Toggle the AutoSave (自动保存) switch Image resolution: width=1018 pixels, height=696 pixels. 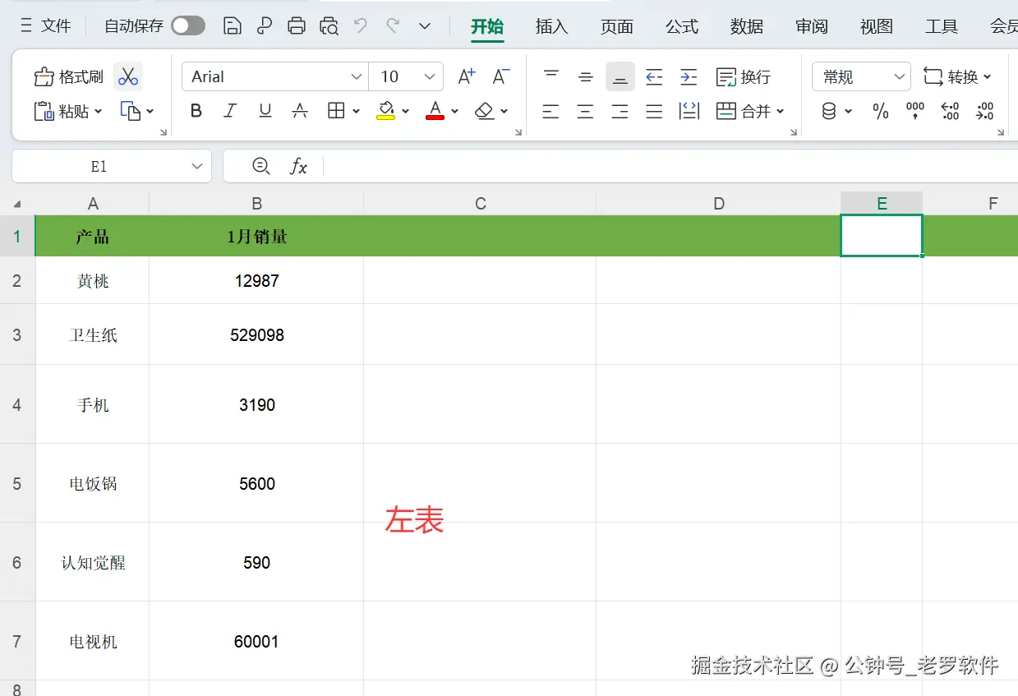pos(187,26)
